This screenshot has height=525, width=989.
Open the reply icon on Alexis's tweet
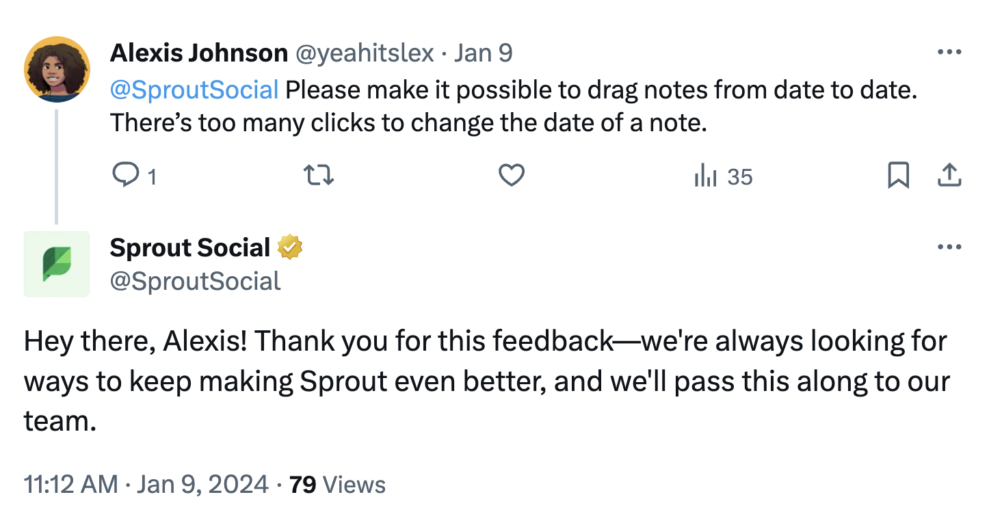pyautogui.click(x=127, y=176)
